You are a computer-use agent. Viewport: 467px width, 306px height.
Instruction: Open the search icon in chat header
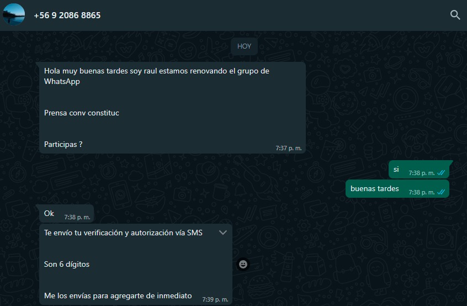click(455, 14)
